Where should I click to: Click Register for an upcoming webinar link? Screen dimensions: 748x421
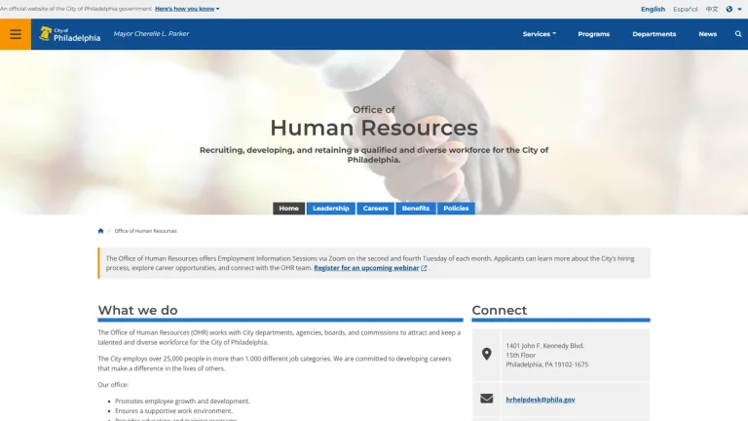click(x=366, y=268)
